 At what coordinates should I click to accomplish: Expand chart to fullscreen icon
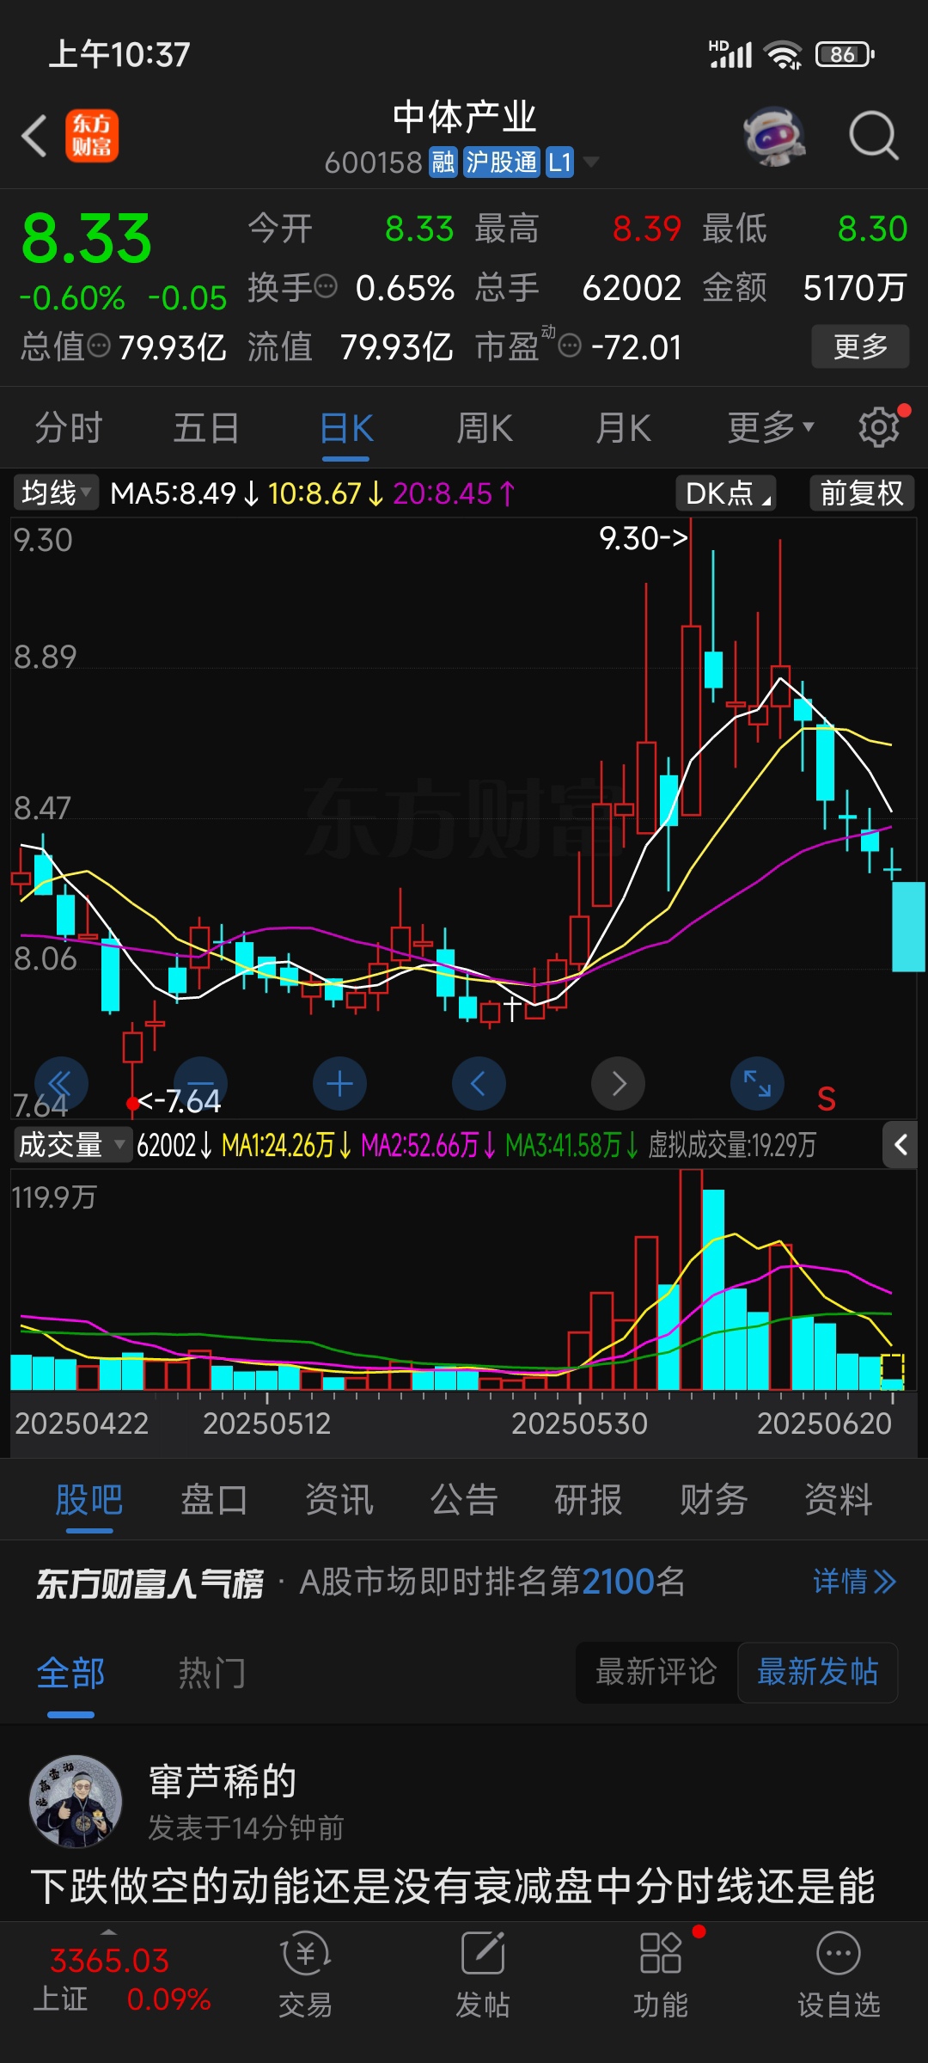[x=757, y=1083]
